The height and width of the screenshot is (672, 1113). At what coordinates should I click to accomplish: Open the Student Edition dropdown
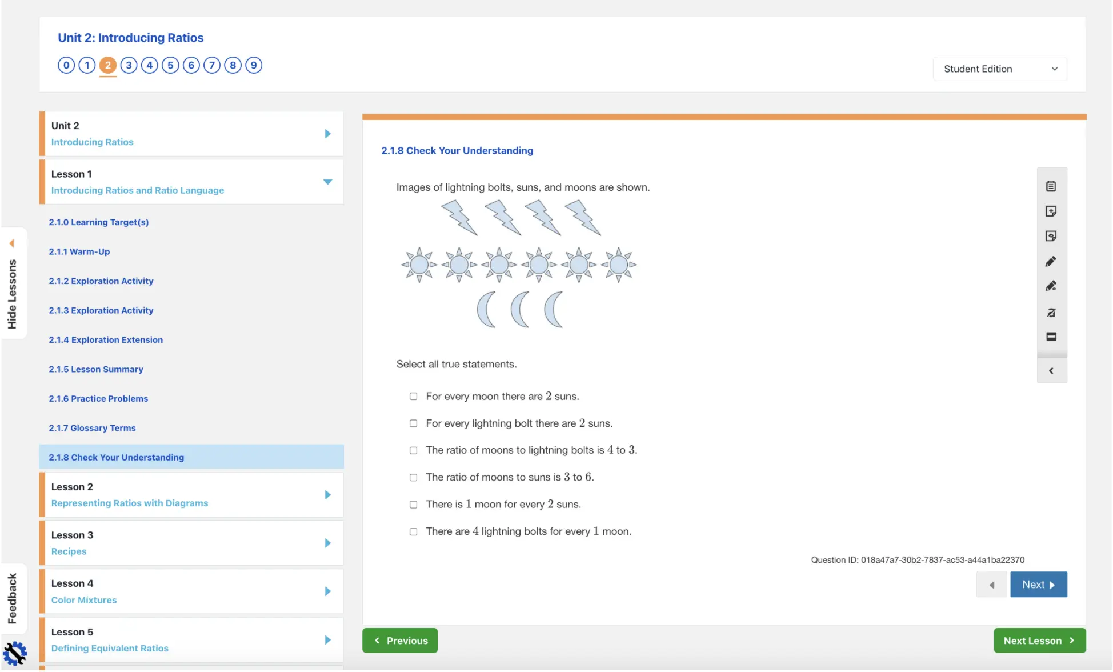(999, 69)
